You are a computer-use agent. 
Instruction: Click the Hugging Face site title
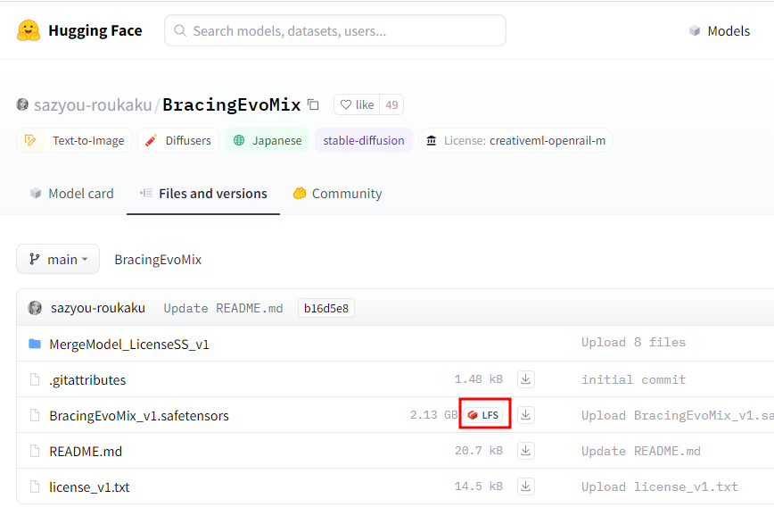tap(95, 30)
